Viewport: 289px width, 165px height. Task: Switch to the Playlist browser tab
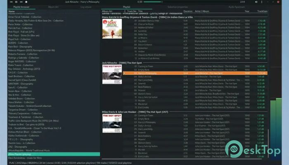pos(21,7)
